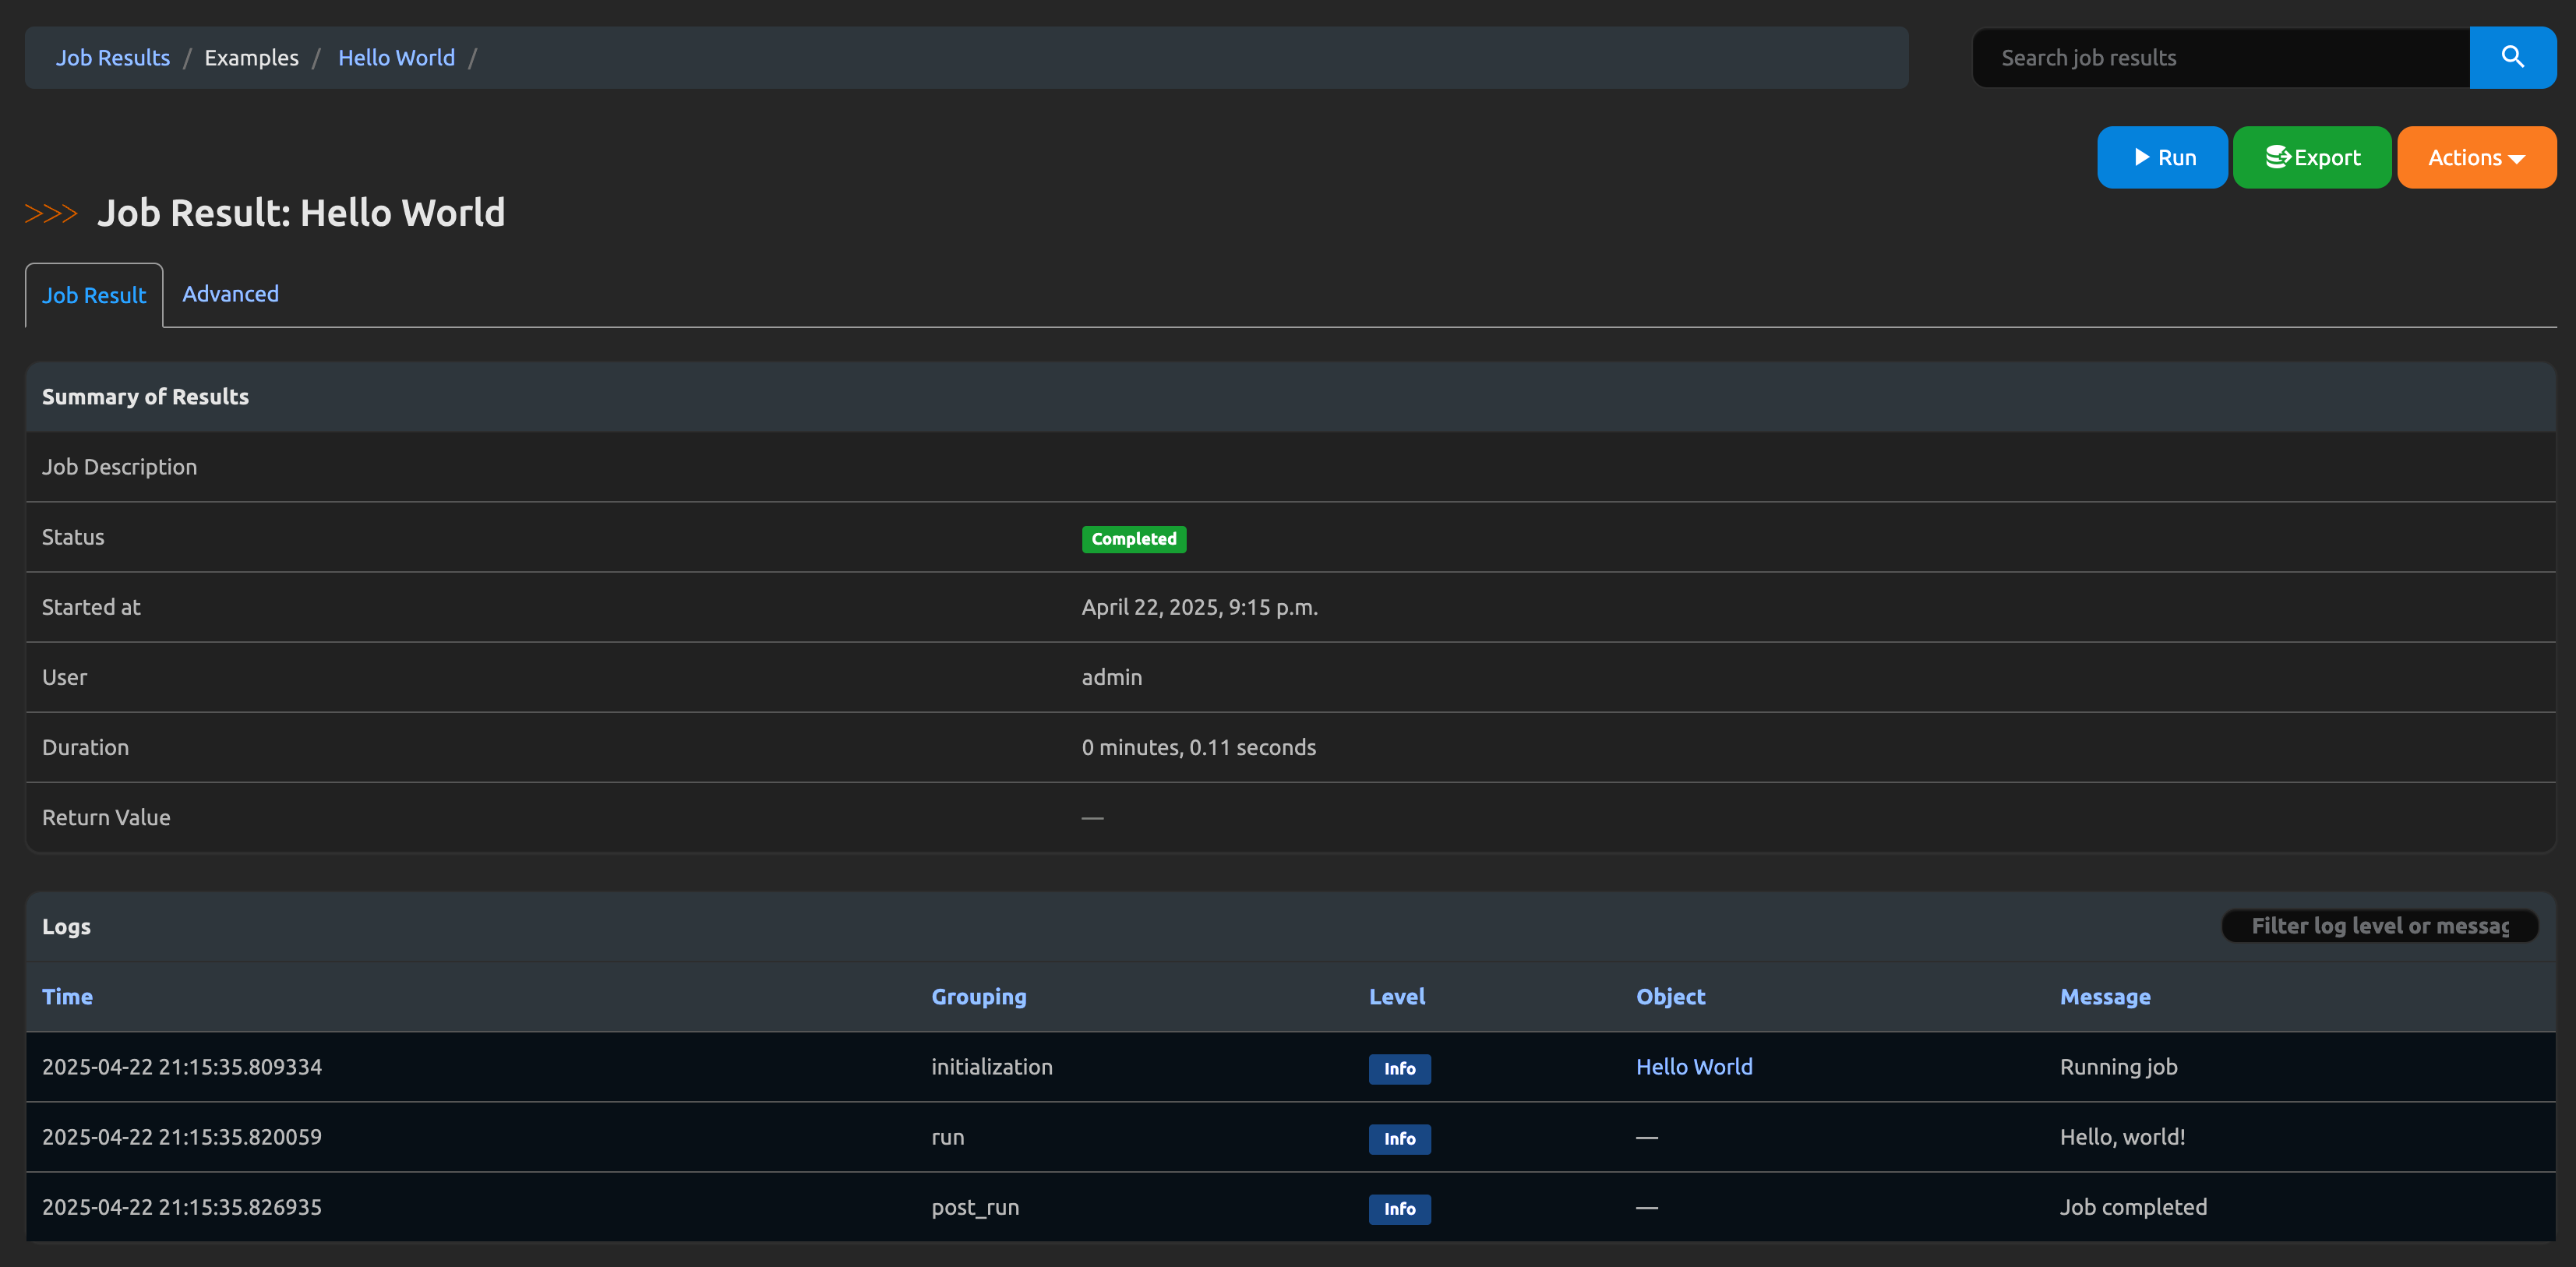Click the Run button play icon
Image resolution: width=2576 pixels, height=1267 pixels.
click(x=2141, y=157)
